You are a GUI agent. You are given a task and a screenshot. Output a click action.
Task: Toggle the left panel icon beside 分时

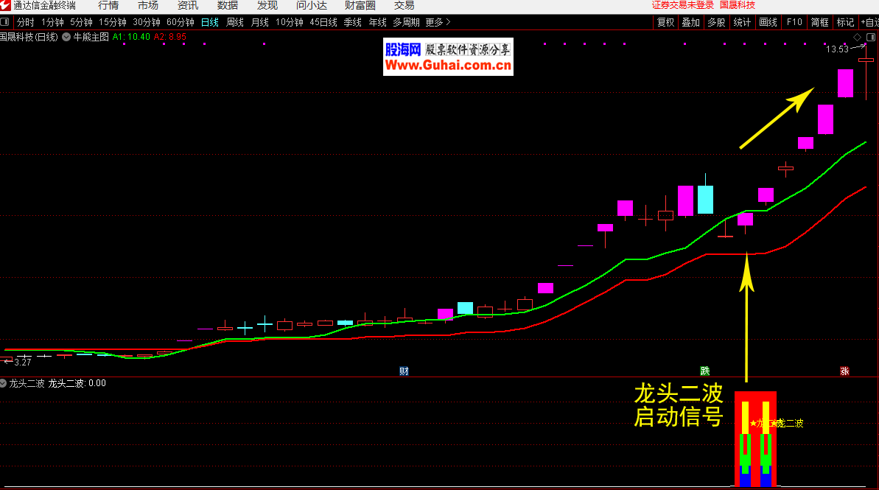tap(6, 22)
